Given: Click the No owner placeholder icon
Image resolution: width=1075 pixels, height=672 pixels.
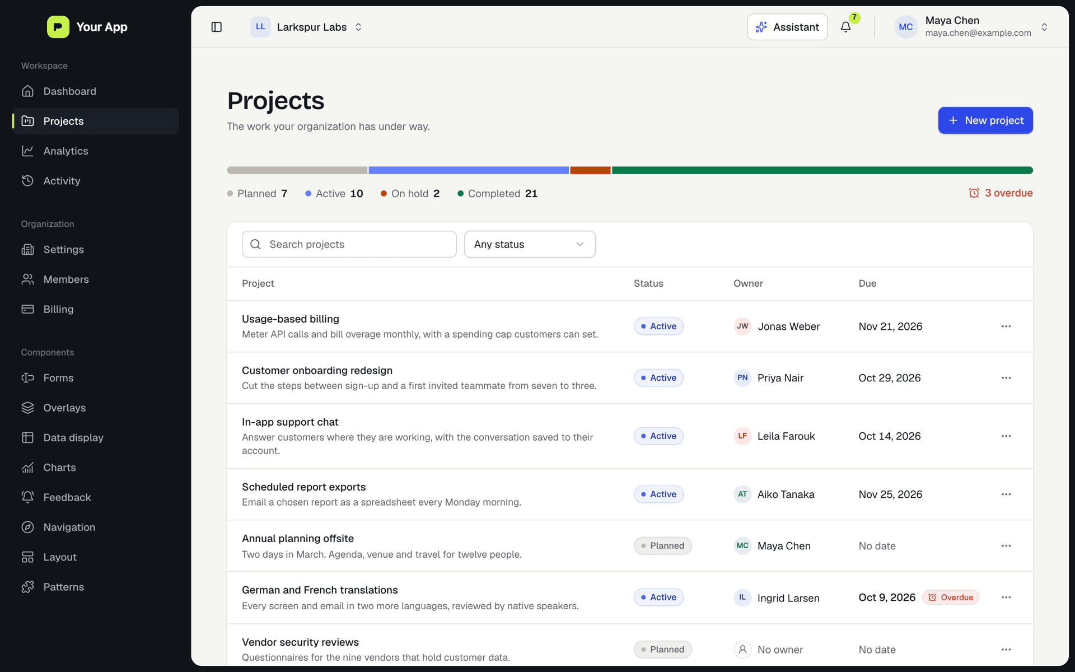Looking at the screenshot, I should click(742, 650).
